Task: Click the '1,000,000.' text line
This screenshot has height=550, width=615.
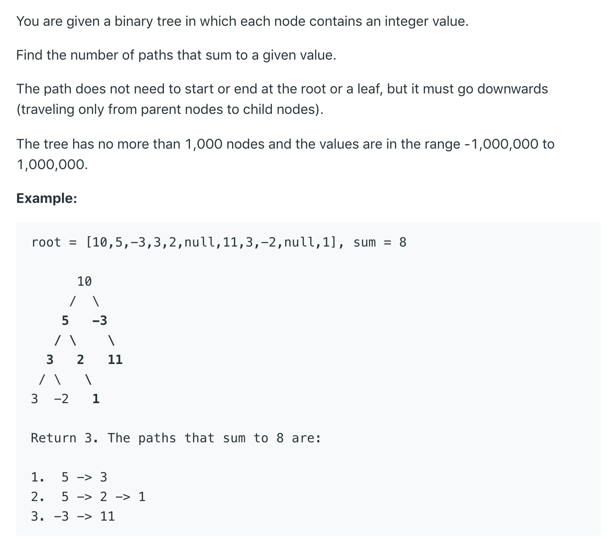Action: point(52,165)
